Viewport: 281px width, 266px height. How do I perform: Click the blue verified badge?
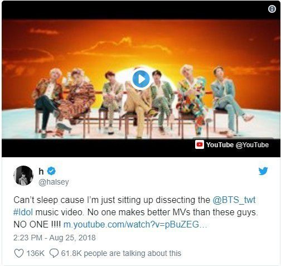coord(51,171)
